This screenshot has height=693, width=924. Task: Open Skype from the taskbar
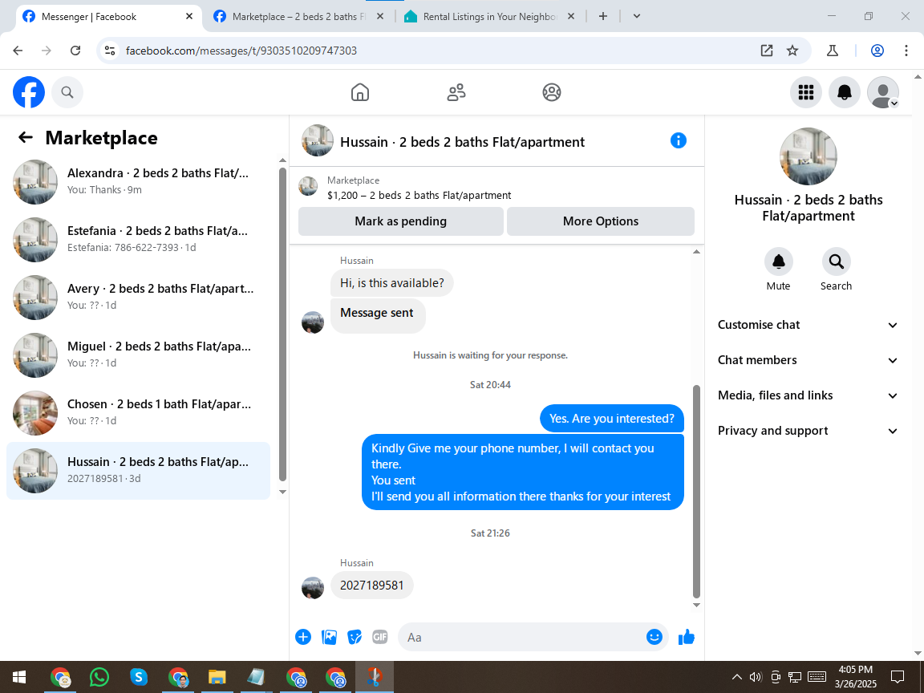[139, 677]
